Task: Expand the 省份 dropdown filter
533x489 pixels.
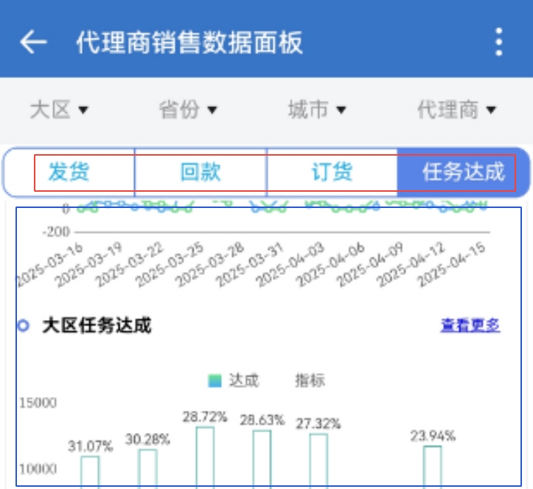Action: [x=188, y=109]
